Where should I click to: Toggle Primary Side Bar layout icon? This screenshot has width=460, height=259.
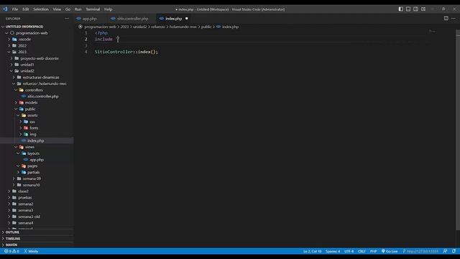tap(400, 9)
